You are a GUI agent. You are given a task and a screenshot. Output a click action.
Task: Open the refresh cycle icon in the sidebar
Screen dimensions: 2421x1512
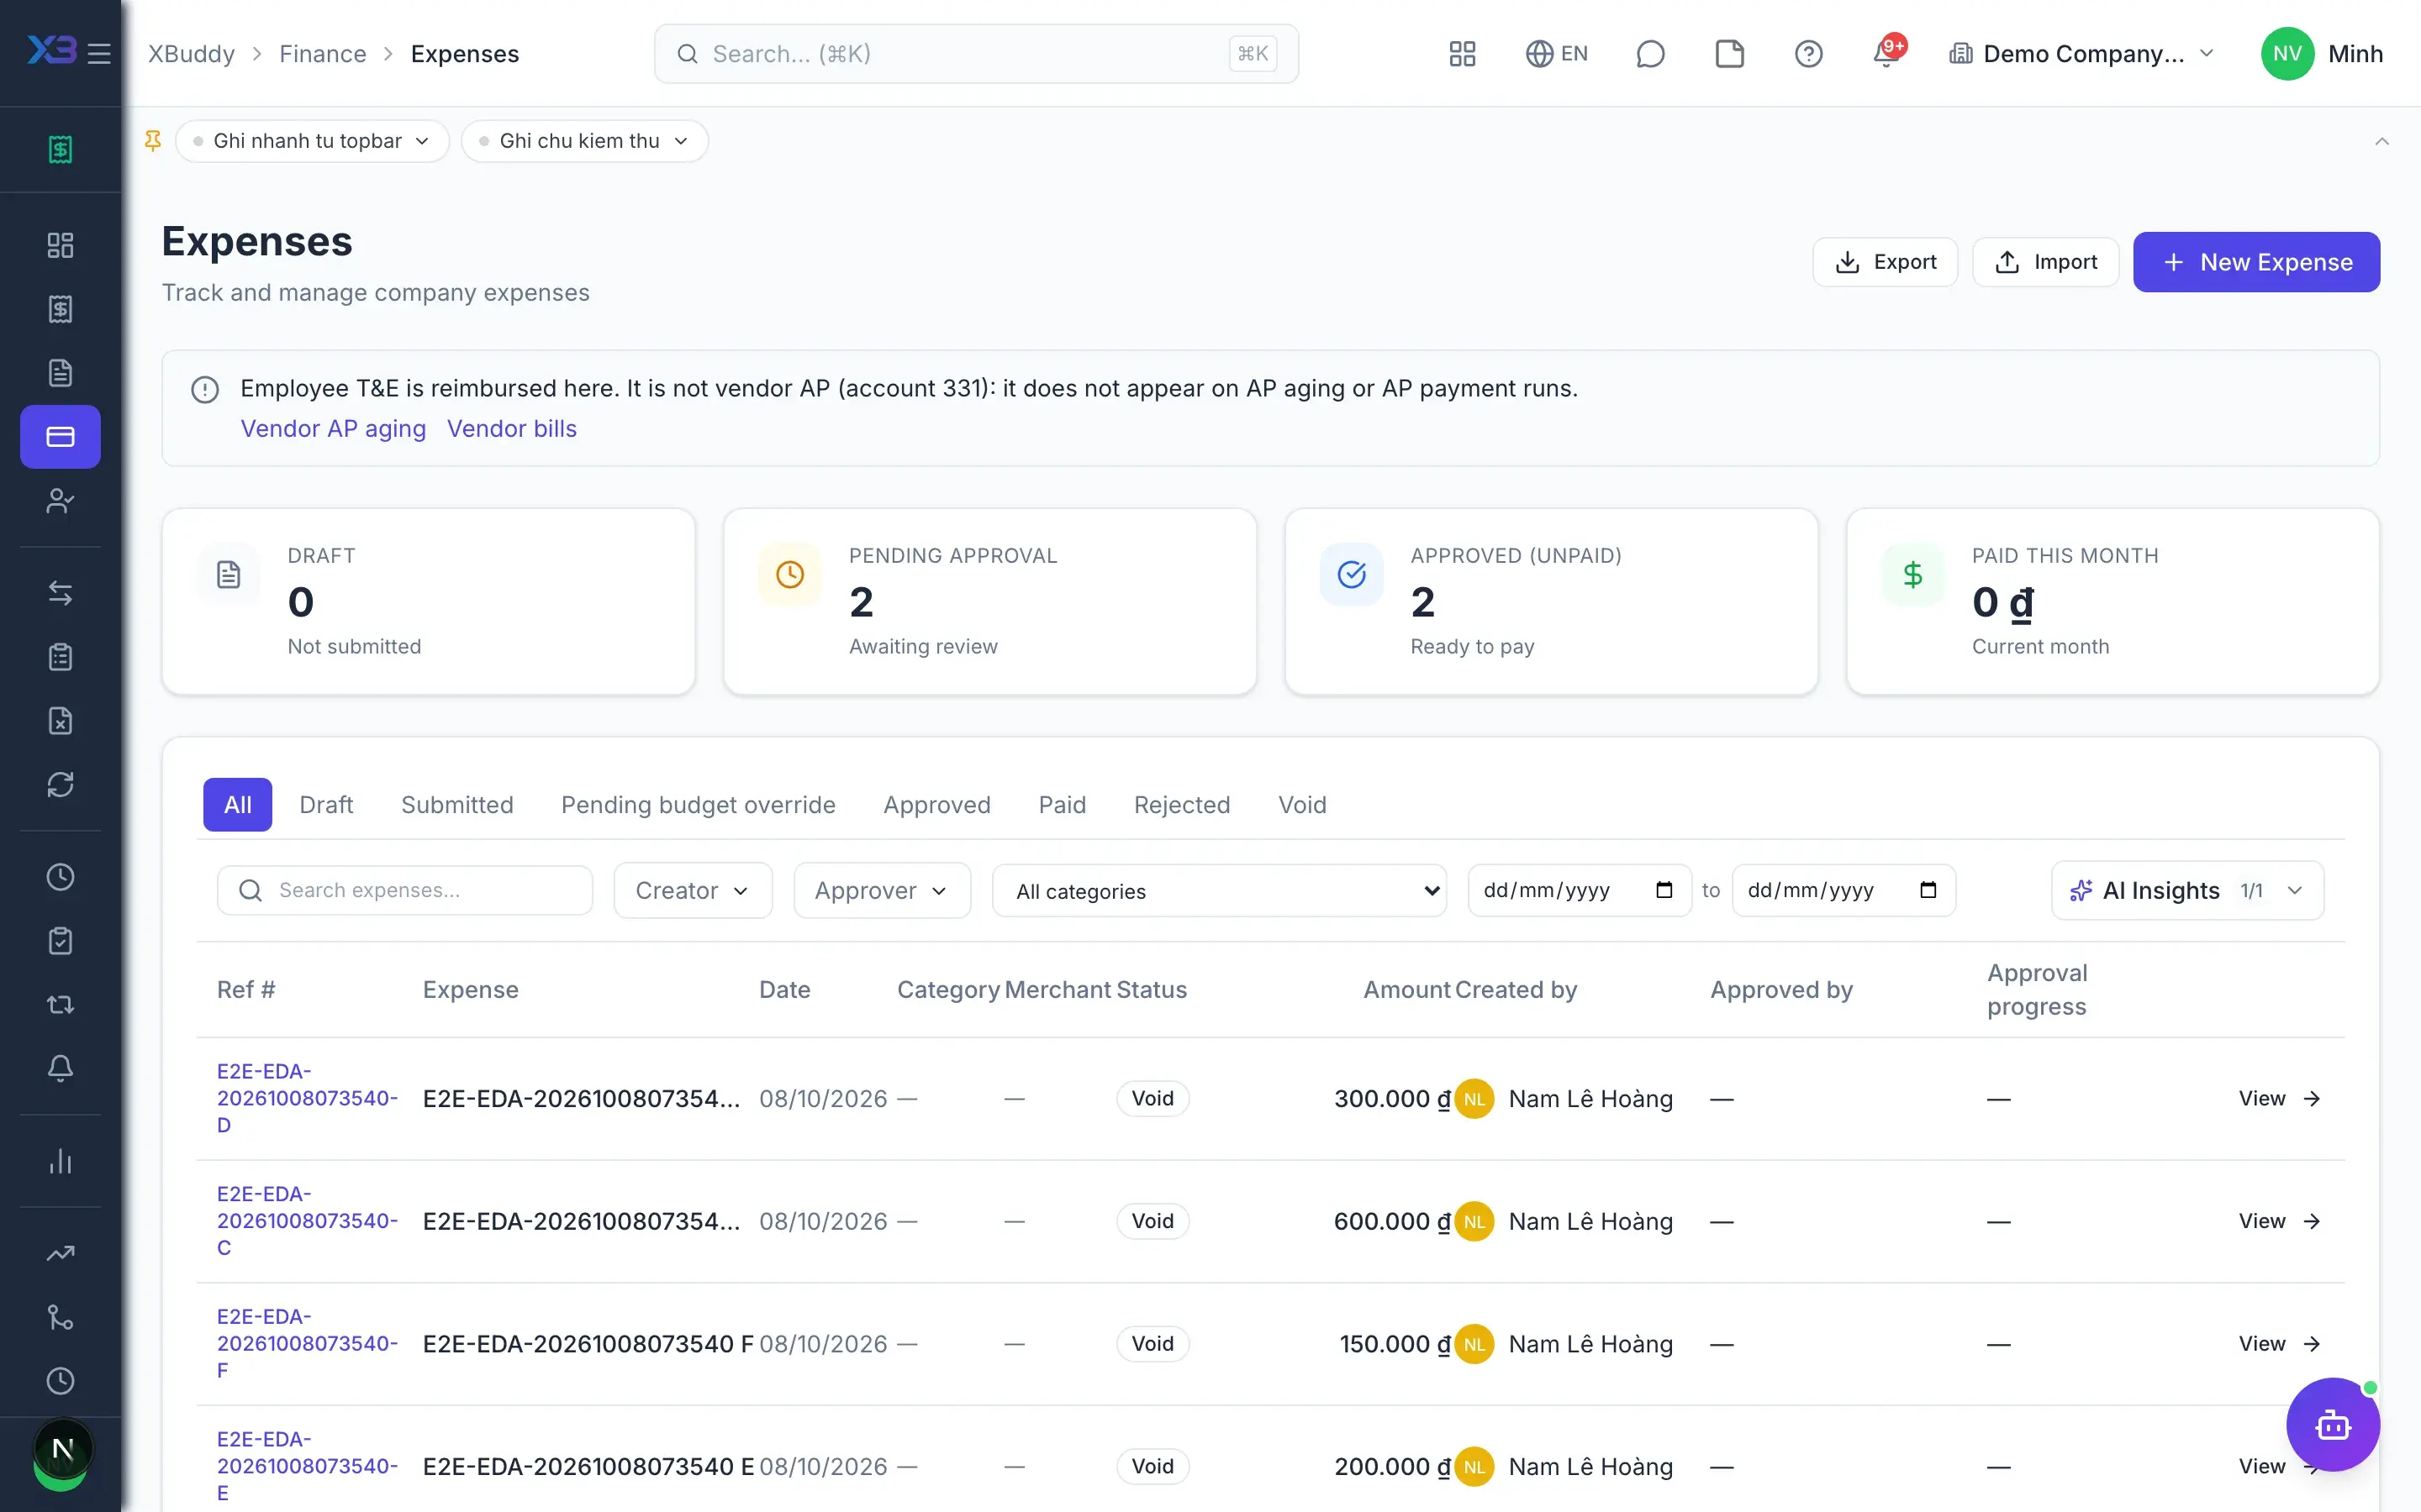(60, 785)
